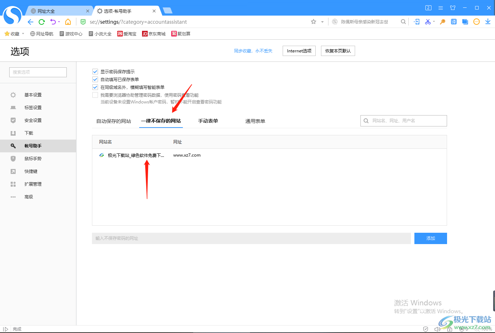This screenshot has width=495, height=333.
Task: Click the blue 添加 button
Action: click(430, 238)
